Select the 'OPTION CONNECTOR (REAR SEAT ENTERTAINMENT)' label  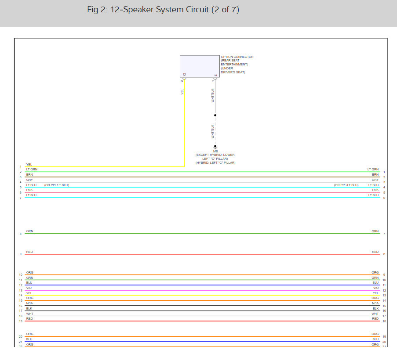coord(237,61)
